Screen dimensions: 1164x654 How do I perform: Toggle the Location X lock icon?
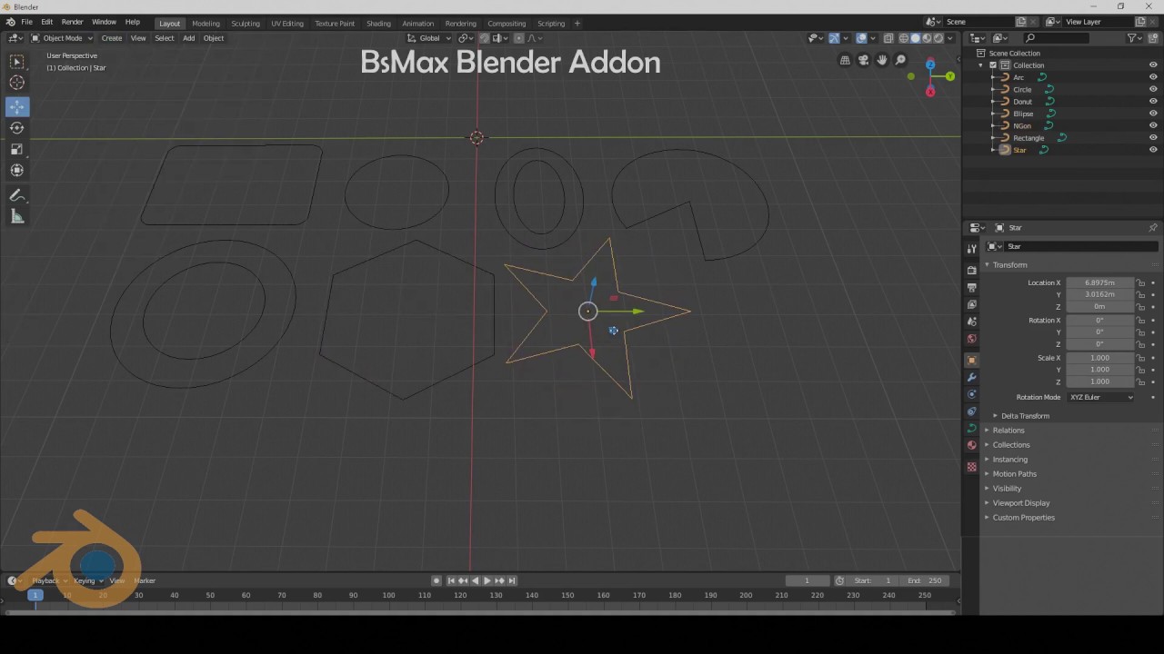click(1141, 282)
